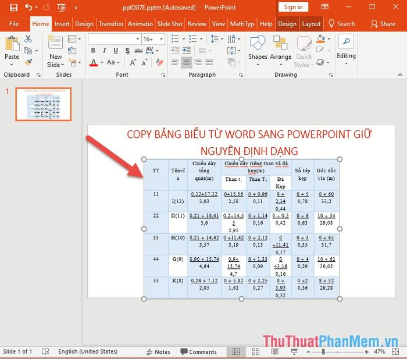This screenshot has height=359, width=407.
Task: Decrease the font size
Action: pyautogui.click(x=145, y=62)
